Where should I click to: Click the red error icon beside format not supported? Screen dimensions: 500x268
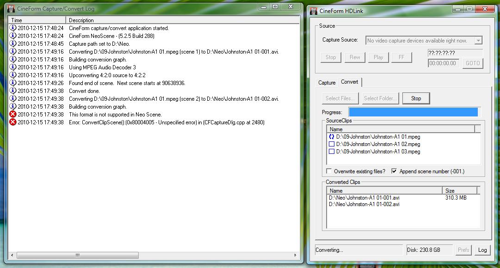[13, 115]
